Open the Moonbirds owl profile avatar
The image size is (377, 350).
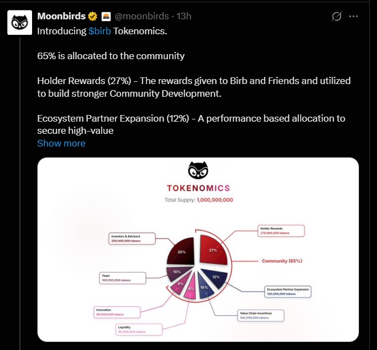click(x=18, y=22)
